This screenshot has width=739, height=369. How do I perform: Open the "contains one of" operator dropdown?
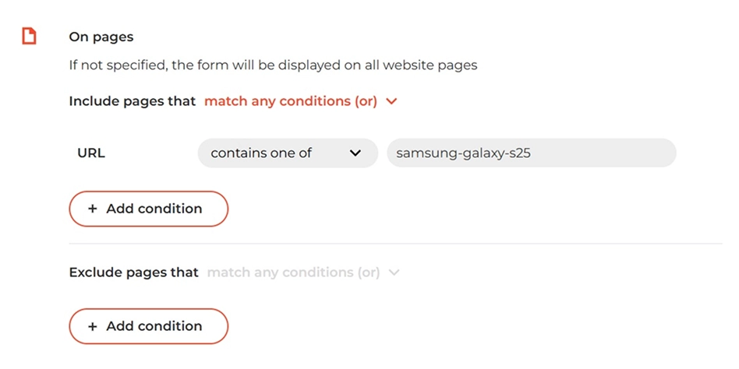click(288, 153)
